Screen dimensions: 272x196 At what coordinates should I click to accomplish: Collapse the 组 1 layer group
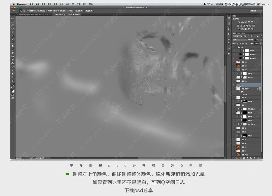pos(237,47)
